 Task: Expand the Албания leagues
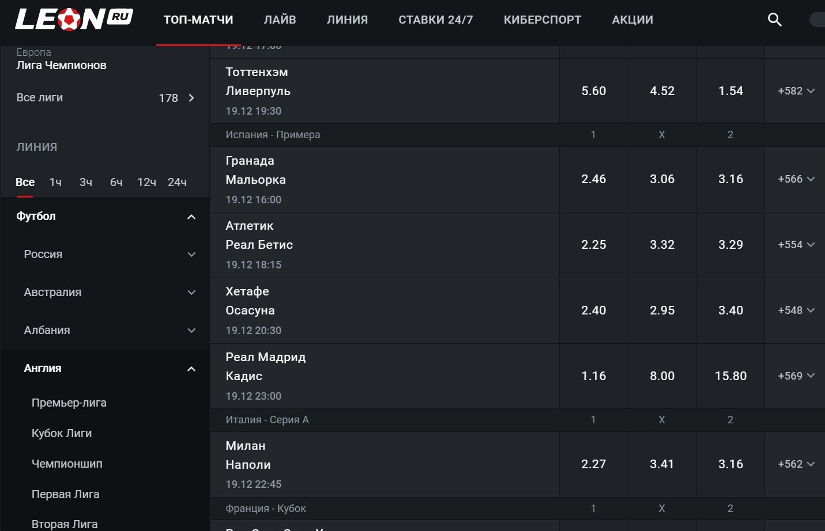pos(105,330)
